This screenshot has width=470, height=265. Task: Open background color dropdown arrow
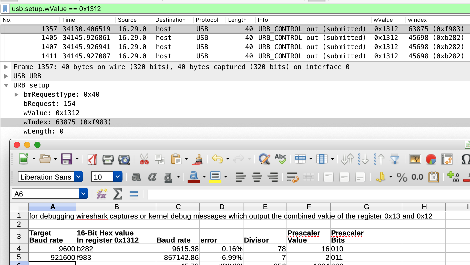[226, 177]
